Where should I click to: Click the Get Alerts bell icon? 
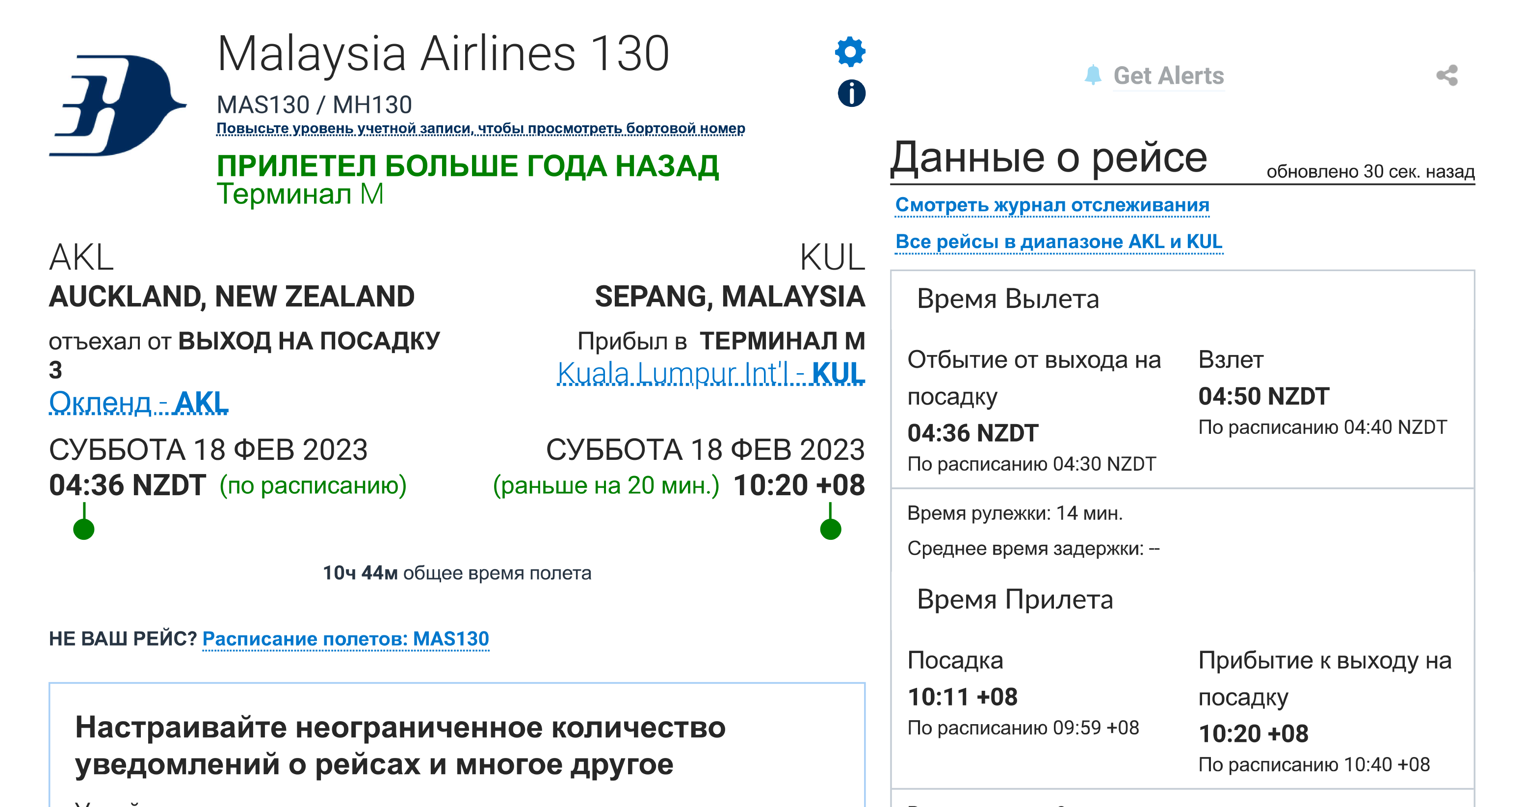pos(1093,75)
